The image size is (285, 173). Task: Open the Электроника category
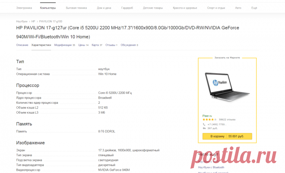[x=24, y=8]
